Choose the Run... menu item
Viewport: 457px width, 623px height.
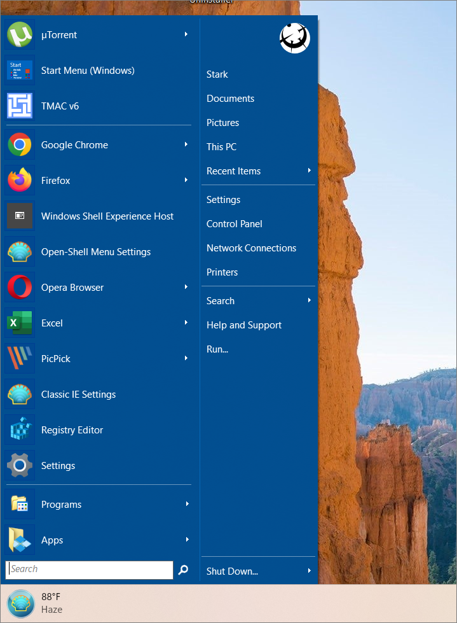coord(217,349)
